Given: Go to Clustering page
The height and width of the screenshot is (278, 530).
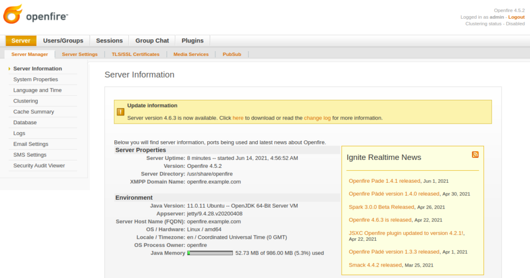Looking at the screenshot, I should [x=26, y=101].
